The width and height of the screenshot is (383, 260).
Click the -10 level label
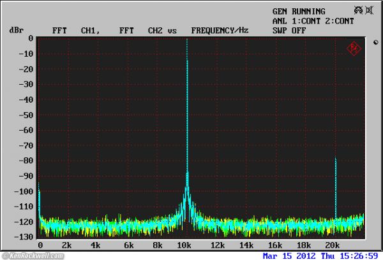pos(26,54)
